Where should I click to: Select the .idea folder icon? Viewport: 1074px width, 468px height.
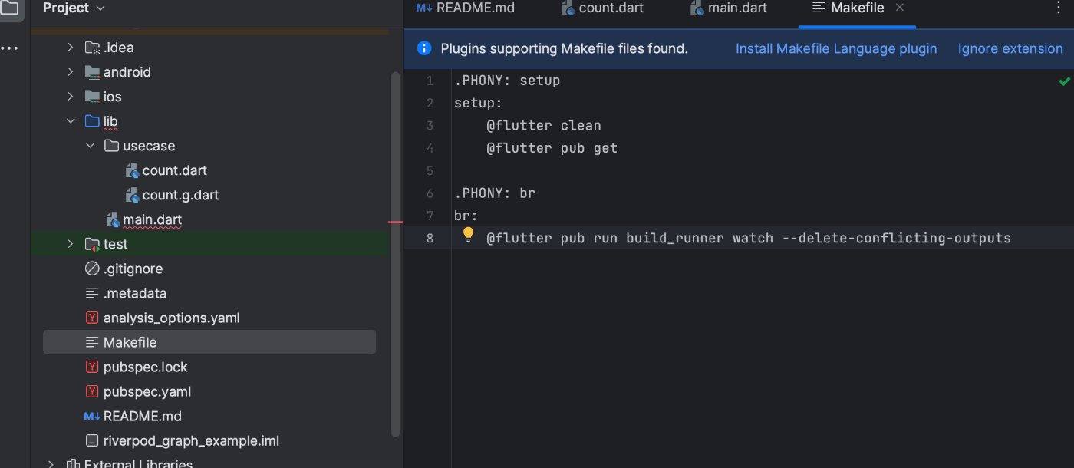[92, 48]
